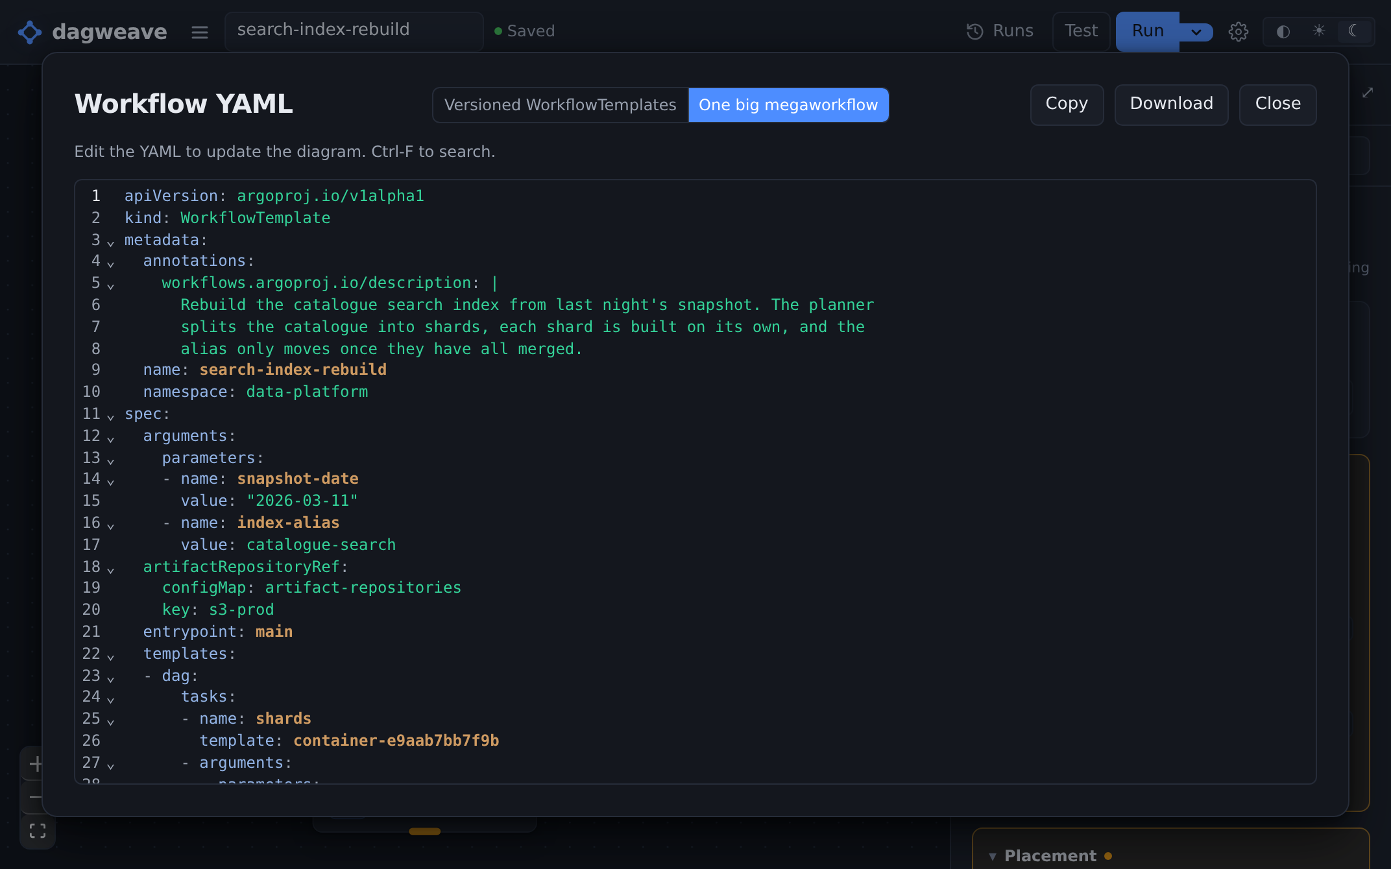Collapse the snapshot-date item on line 14
The image size is (1391, 869).
point(111,481)
